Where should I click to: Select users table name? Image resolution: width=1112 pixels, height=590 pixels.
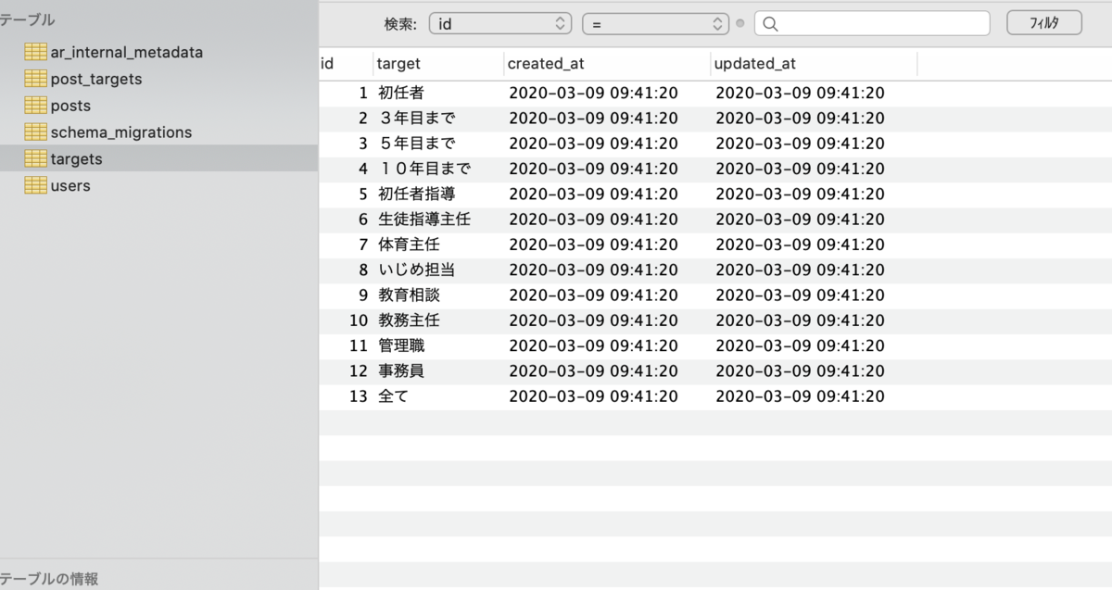coord(70,185)
